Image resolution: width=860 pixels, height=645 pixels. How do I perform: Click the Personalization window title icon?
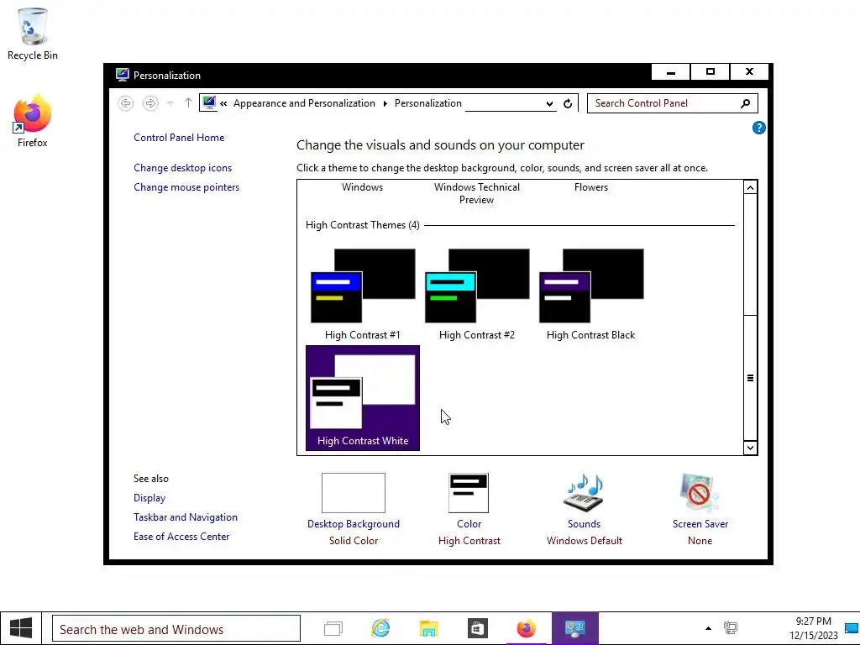122,75
